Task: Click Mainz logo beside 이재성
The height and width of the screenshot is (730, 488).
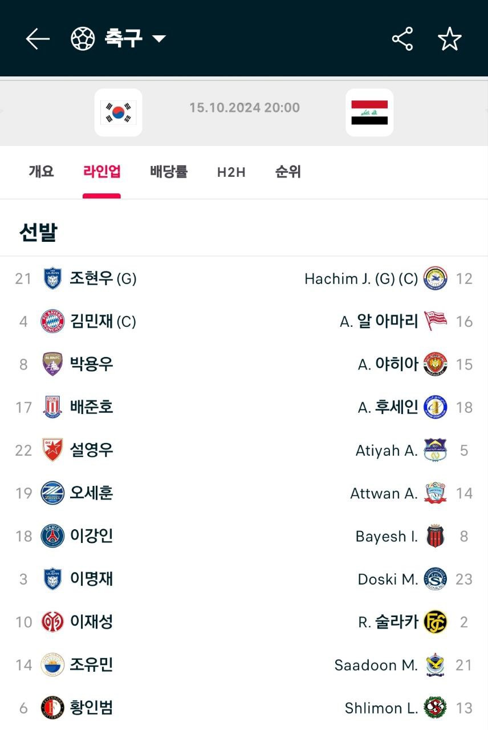Action: 52,622
